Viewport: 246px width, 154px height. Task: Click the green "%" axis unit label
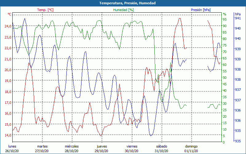click(x=225, y=14)
